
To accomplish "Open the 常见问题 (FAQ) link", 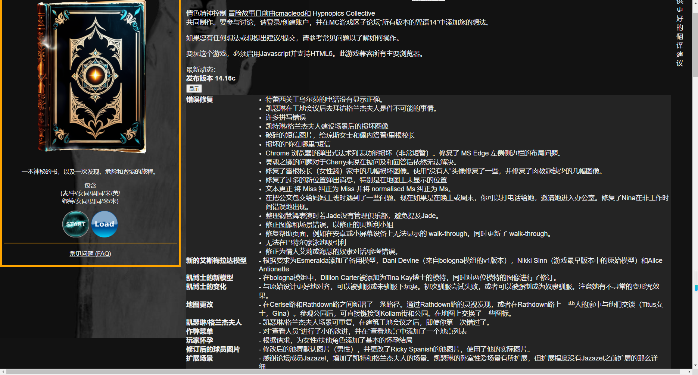I will [90, 253].
